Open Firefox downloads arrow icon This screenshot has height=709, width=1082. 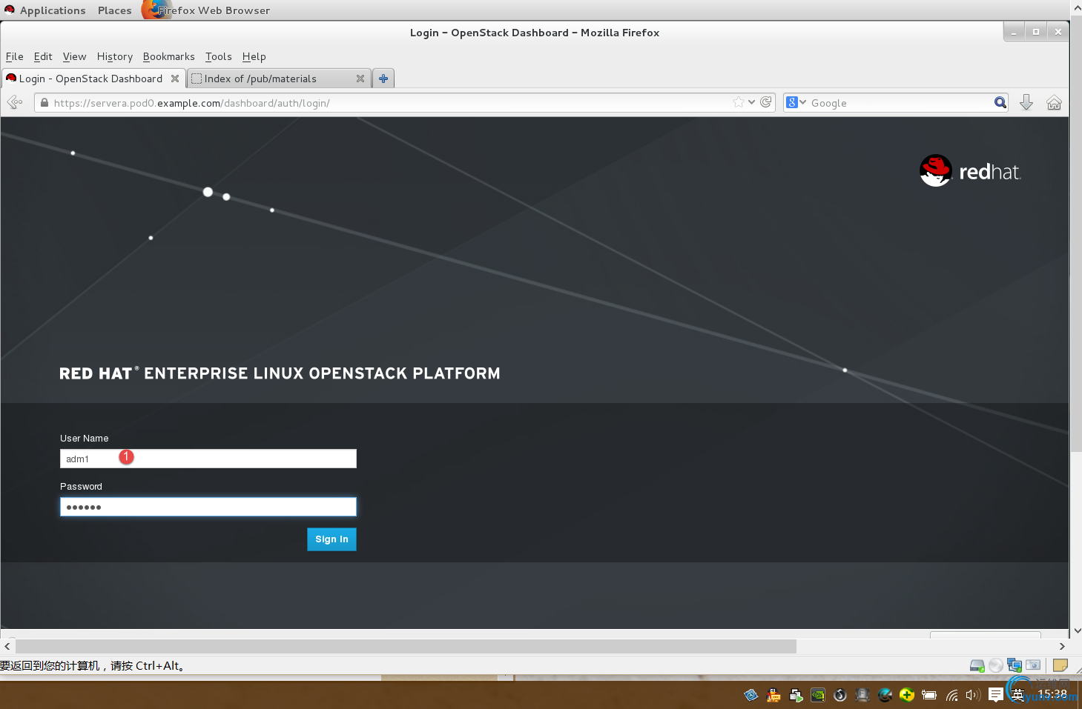click(1026, 102)
